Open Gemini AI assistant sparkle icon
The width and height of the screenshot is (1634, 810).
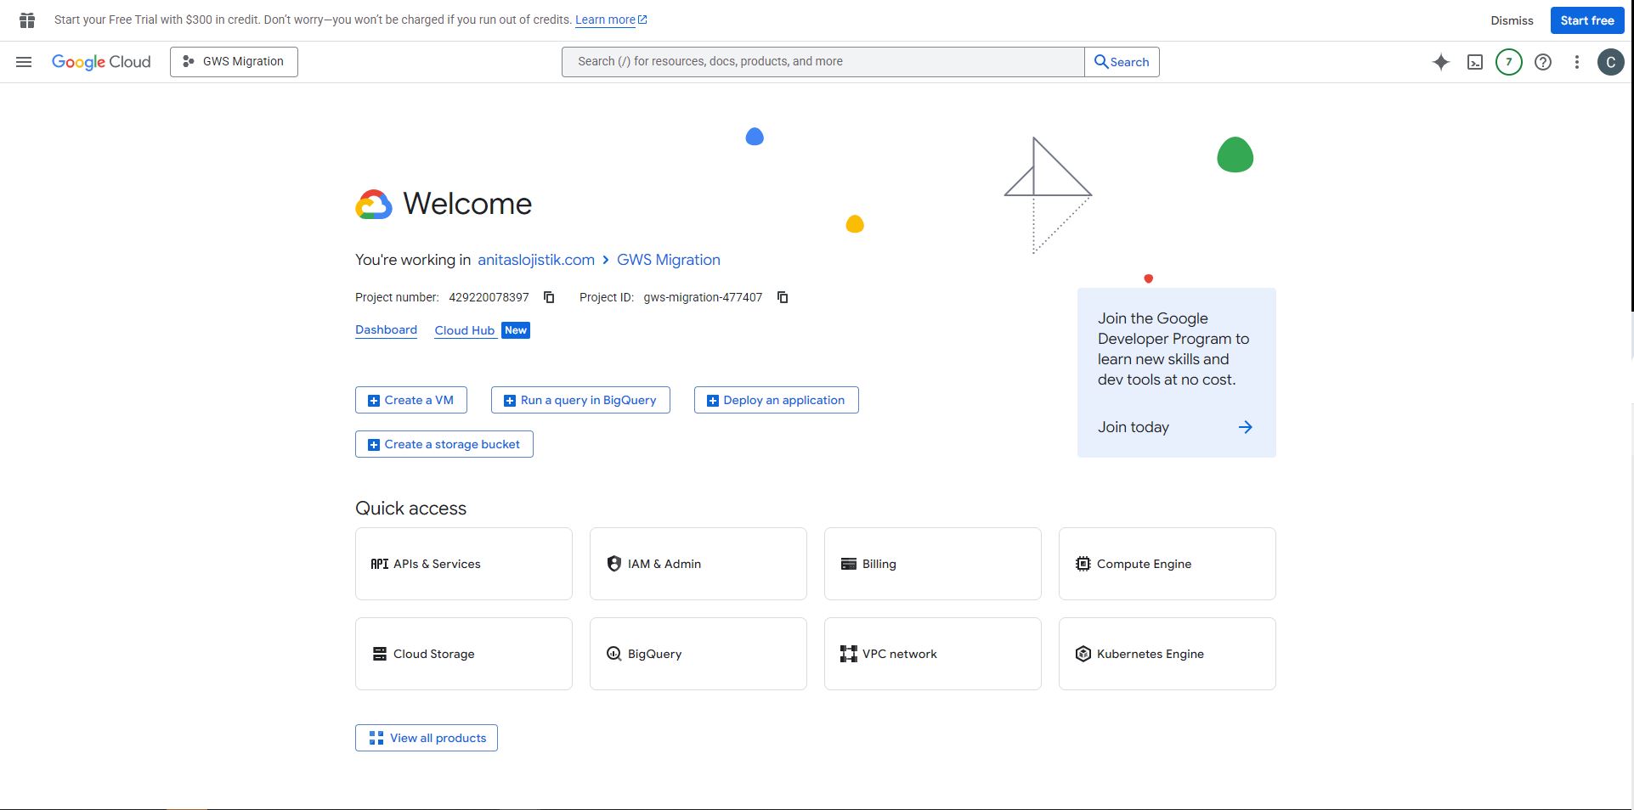pyautogui.click(x=1440, y=62)
